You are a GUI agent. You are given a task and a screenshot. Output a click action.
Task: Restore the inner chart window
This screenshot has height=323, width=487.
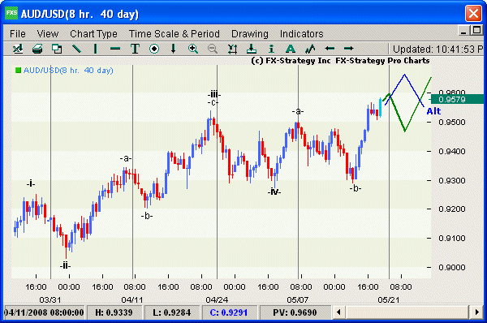click(476, 30)
